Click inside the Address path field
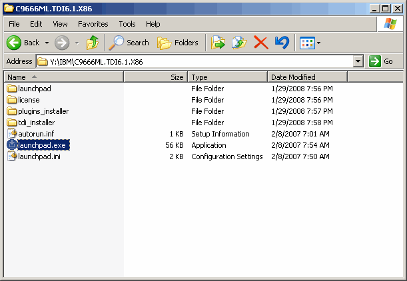The width and height of the screenshot is (407, 281). point(200,61)
